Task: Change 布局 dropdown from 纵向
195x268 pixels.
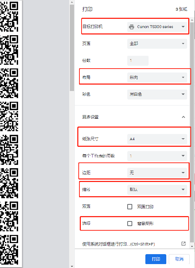Action: 157,77
